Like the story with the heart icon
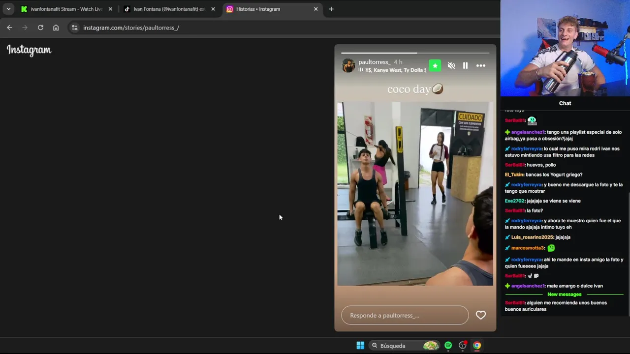 481,315
